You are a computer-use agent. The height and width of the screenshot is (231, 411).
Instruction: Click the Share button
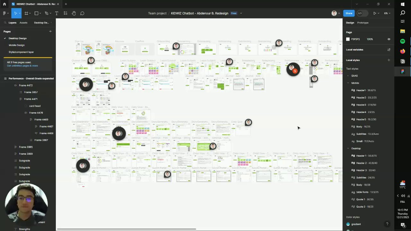coord(349,13)
